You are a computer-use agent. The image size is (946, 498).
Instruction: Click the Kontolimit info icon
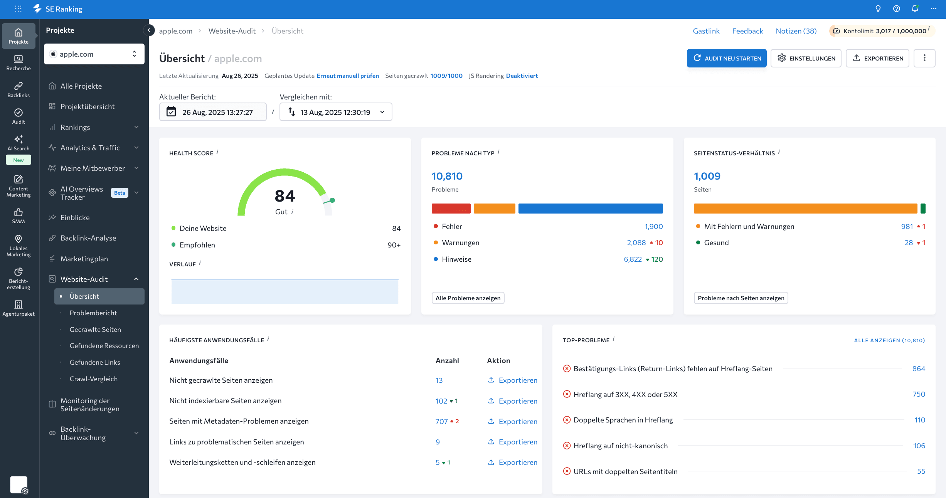tap(929, 29)
